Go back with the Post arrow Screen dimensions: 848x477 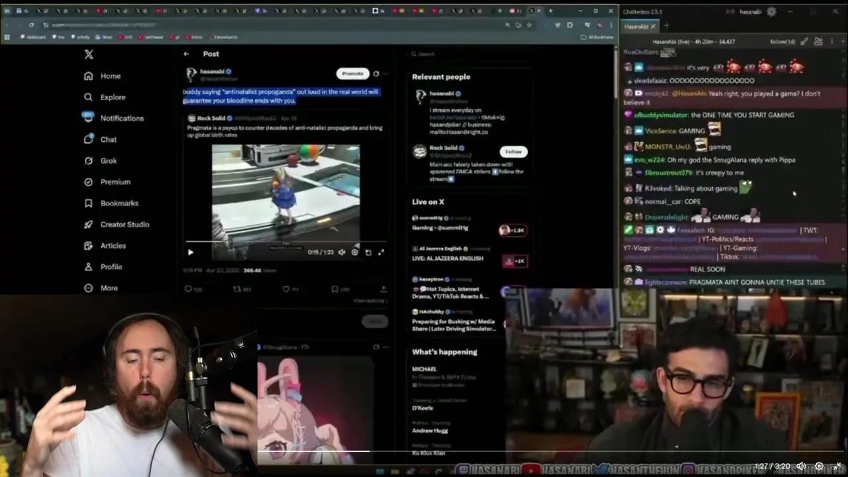click(187, 54)
